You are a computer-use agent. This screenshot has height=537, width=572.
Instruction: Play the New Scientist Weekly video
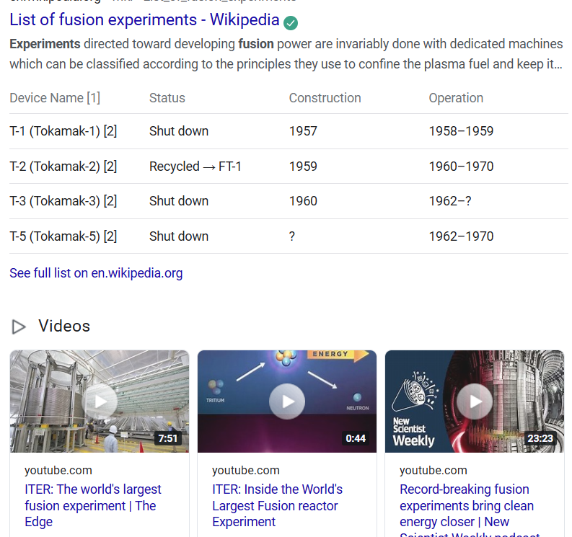tap(475, 401)
